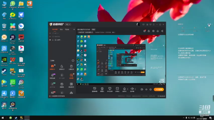Image resolution: width=214 pixels, height=120 pixels.
Task: Click the padlock icon in the room header
Action: pos(149,31)
